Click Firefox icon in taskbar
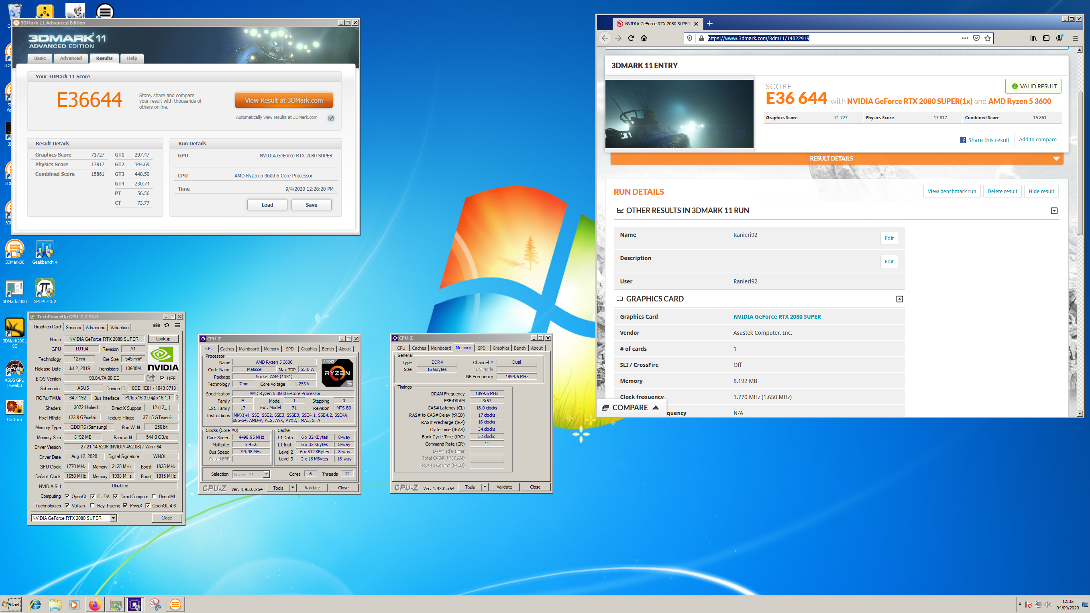This screenshot has width=1090, height=613. 94,605
